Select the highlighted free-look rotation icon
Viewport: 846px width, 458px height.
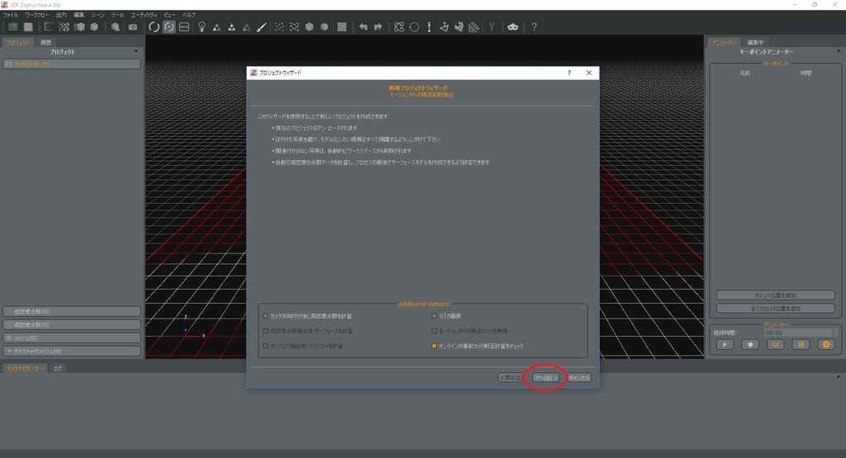tap(169, 27)
